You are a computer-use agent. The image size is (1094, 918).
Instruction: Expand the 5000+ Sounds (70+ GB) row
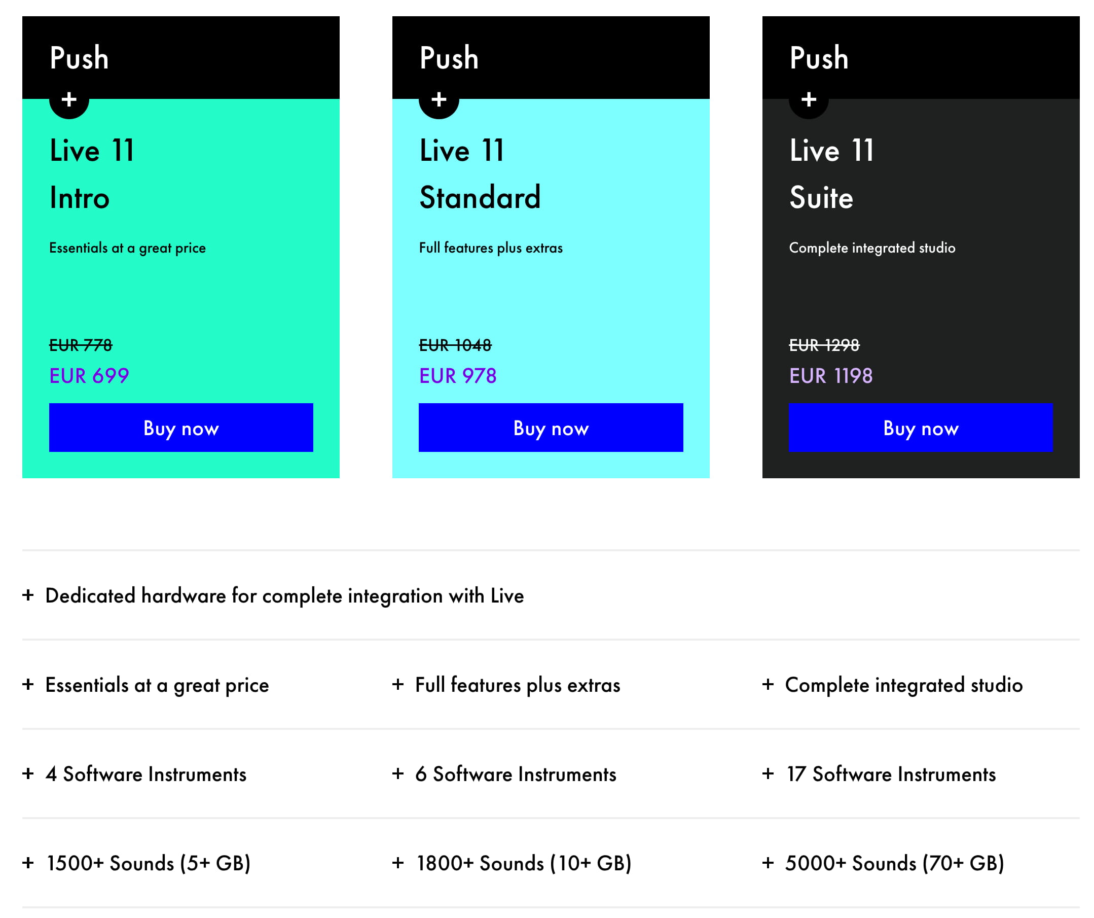click(768, 863)
